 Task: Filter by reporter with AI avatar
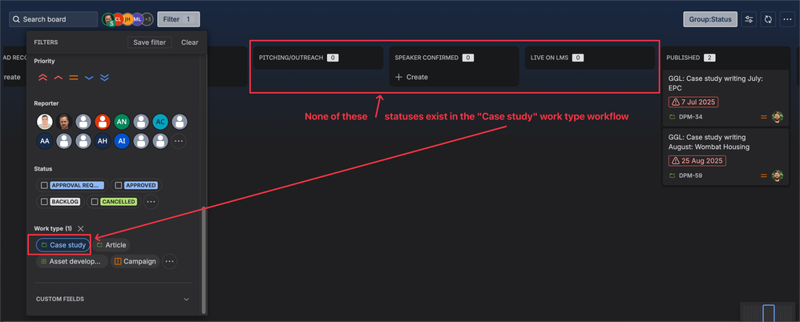(121, 141)
